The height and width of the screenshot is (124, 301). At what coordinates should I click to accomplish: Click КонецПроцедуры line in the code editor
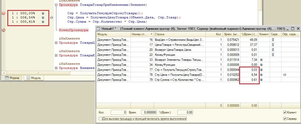tap(74, 30)
